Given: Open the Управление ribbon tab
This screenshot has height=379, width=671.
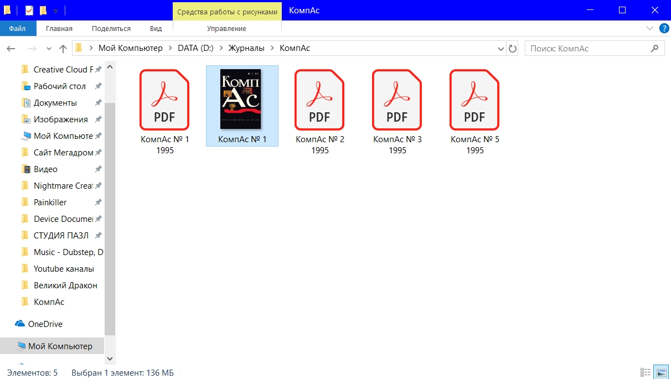Looking at the screenshot, I should pyautogui.click(x=226, y=28).
